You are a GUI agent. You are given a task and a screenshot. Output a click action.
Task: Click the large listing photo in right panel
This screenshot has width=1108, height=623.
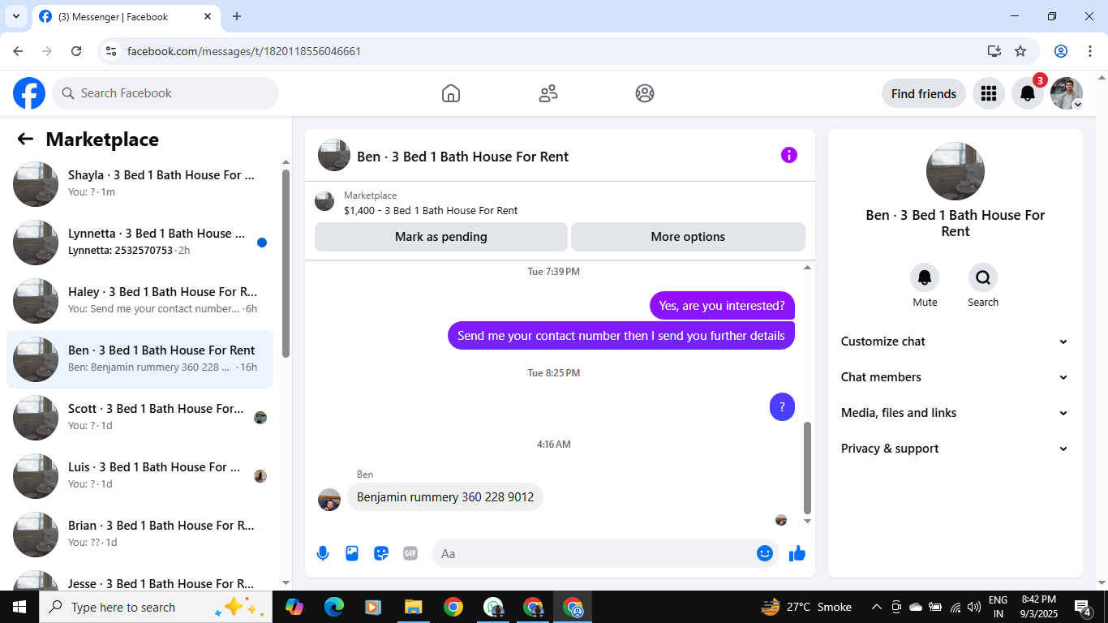click(x=956, y=171)
